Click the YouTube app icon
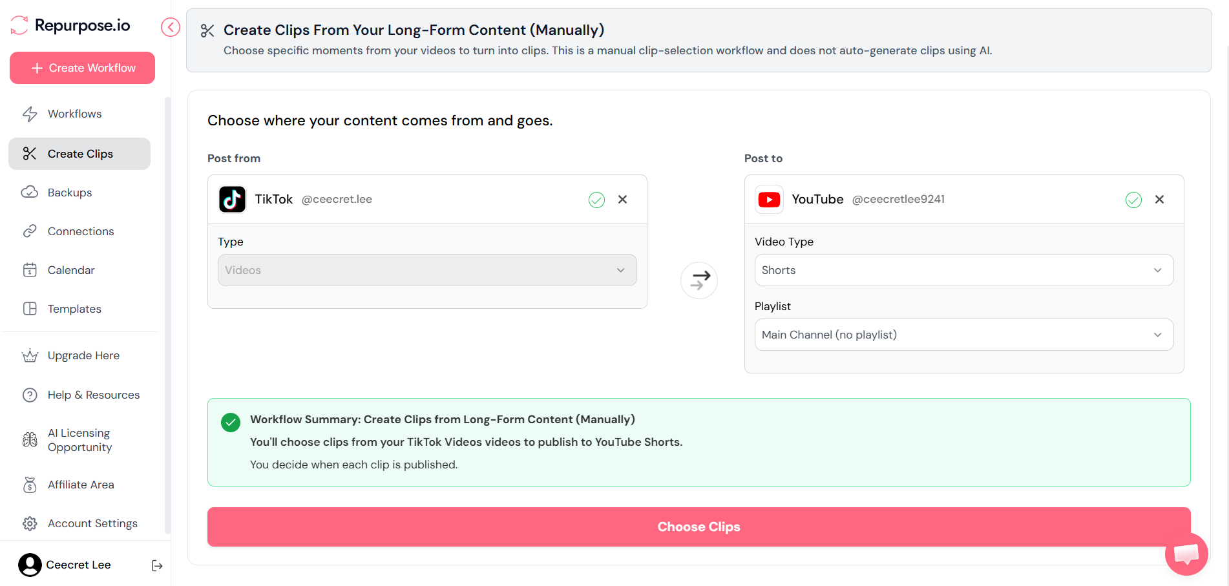Screen dimensions: 1229x586 [x=769, y=199]
